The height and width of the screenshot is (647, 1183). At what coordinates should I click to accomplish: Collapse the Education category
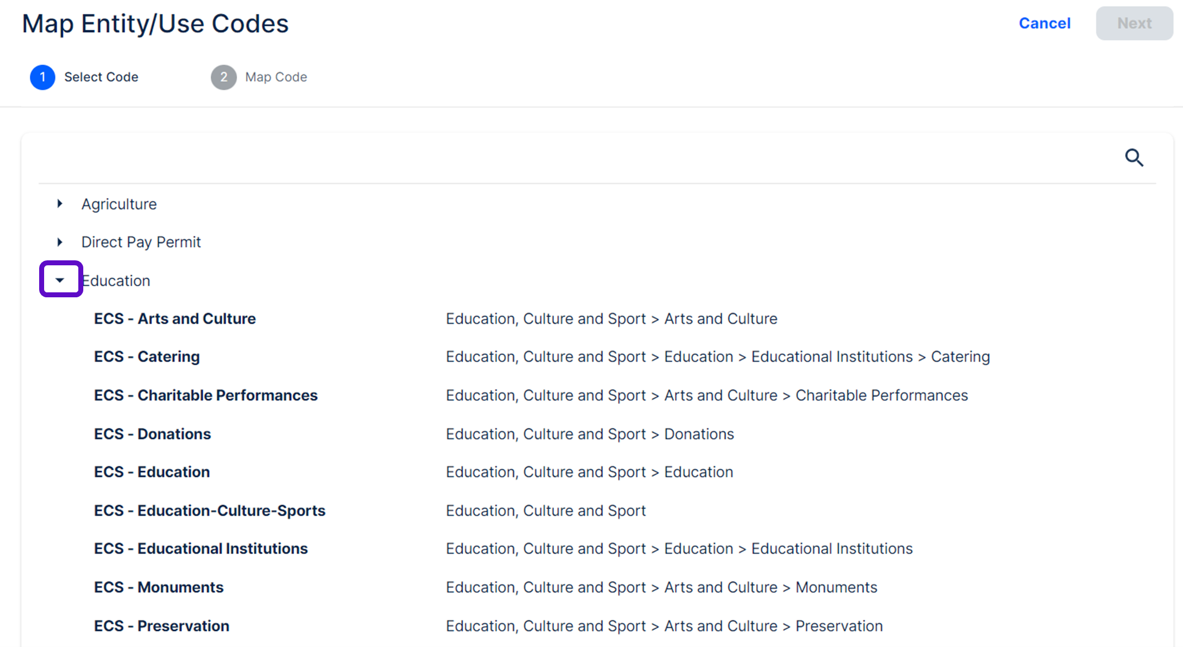pos(60,280)
